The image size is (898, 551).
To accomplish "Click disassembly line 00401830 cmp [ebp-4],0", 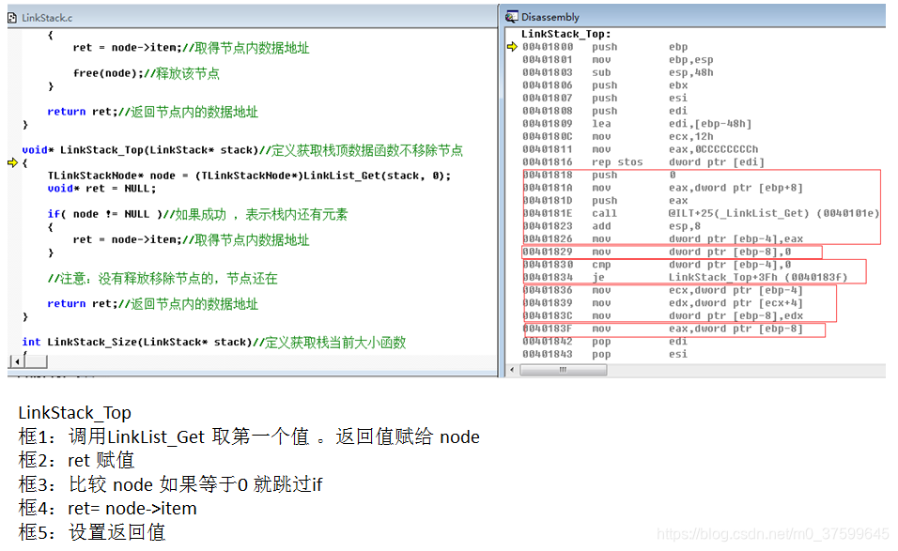I will click(657, 265).
